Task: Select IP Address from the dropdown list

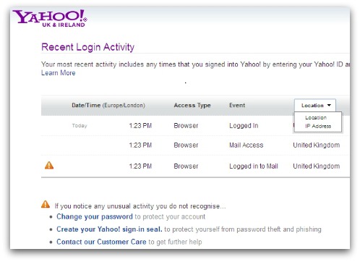Action: (318, 126)
